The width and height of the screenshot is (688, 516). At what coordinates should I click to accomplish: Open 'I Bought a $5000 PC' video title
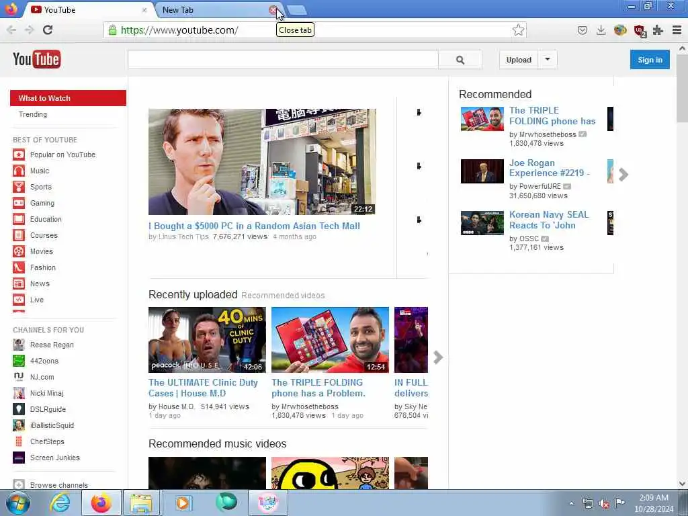[x=254, y=226]
